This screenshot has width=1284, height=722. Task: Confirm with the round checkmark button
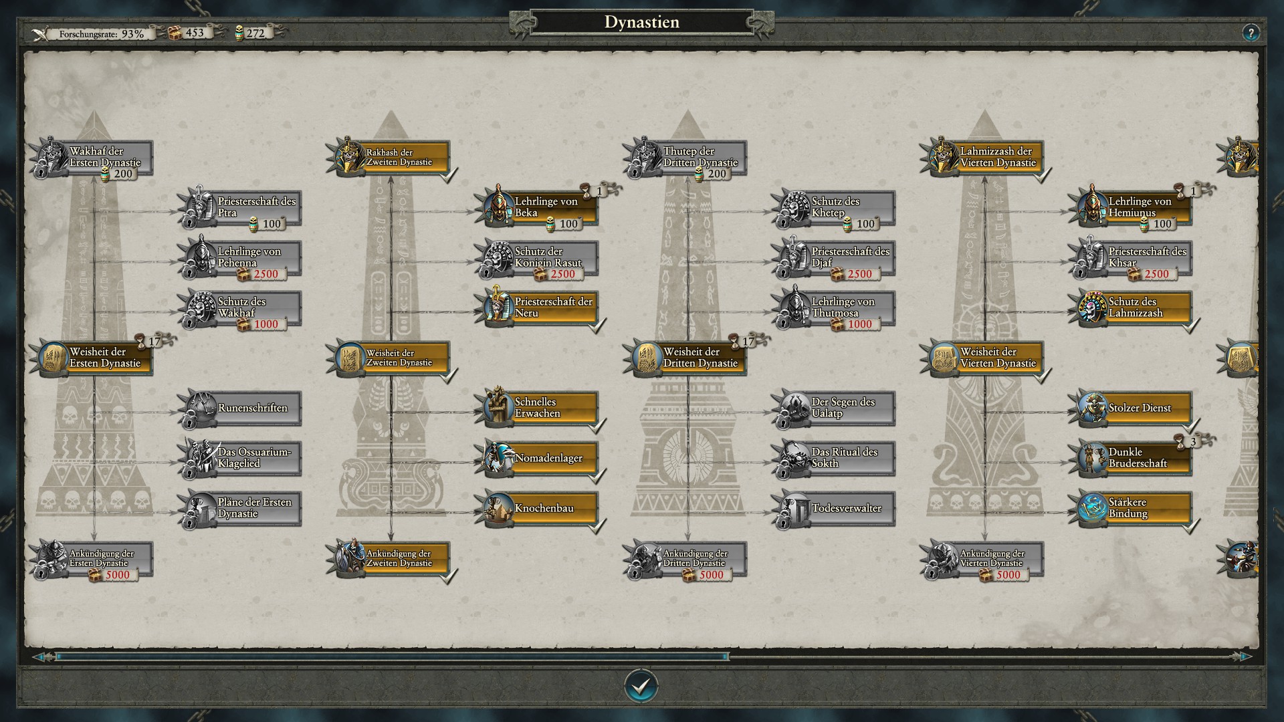tap(641, 686)
